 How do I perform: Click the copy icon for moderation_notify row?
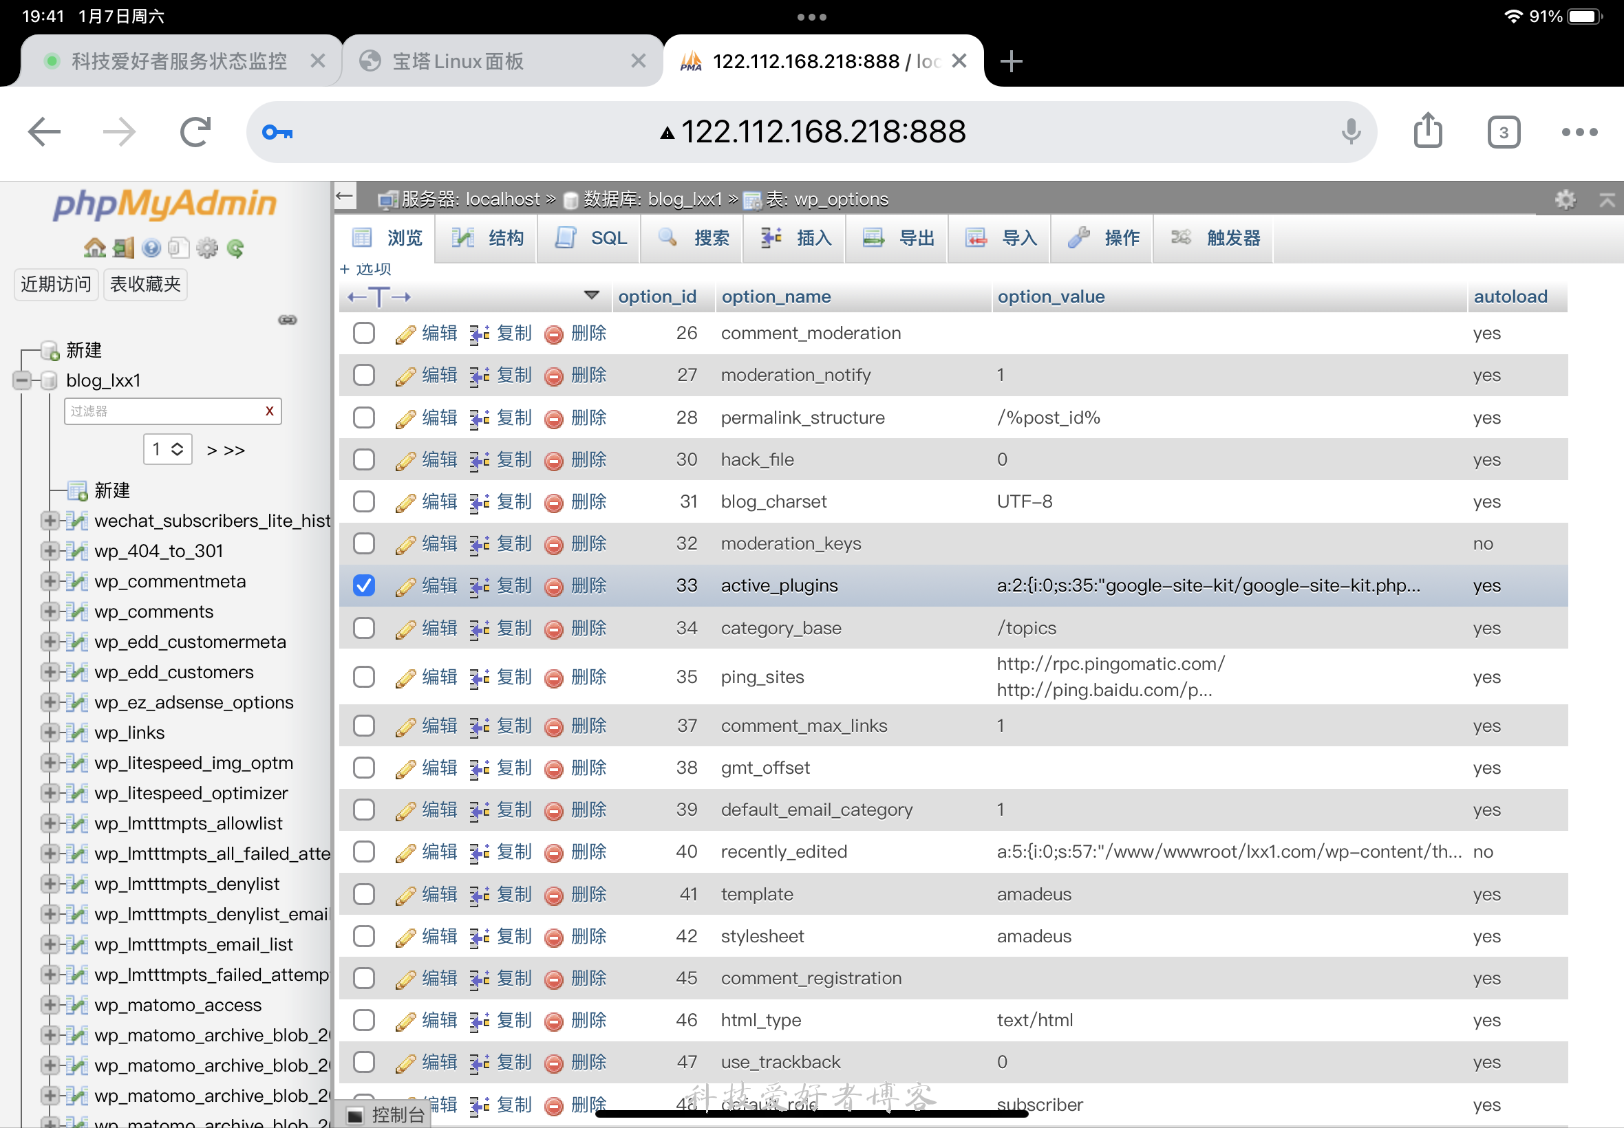pyautogui.click(x=480, y=376)
